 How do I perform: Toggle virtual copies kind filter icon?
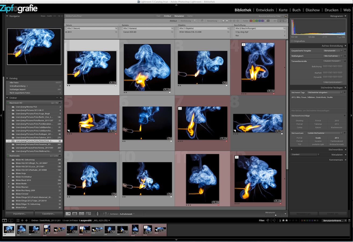[282, 21]
